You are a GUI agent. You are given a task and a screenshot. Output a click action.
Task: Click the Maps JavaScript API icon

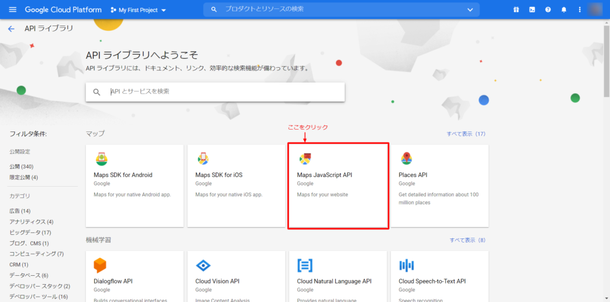coord(305,158)
